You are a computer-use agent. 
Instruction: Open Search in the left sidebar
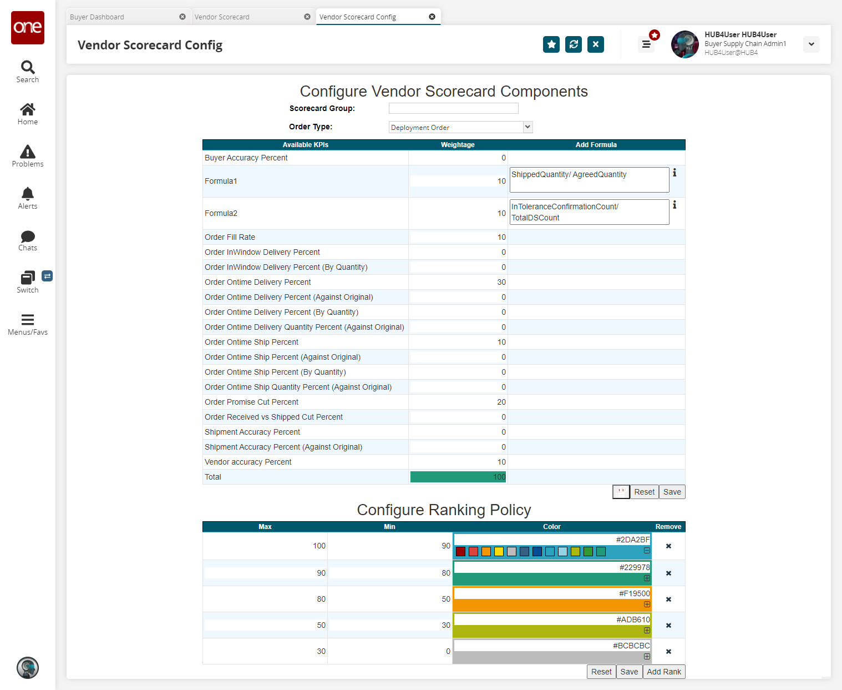tap(28, 72)
